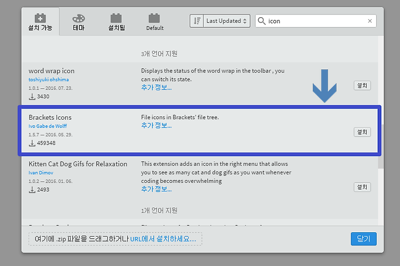Toggle the sort direction icon
Viewport: 400px width, 266px height.
197,21
